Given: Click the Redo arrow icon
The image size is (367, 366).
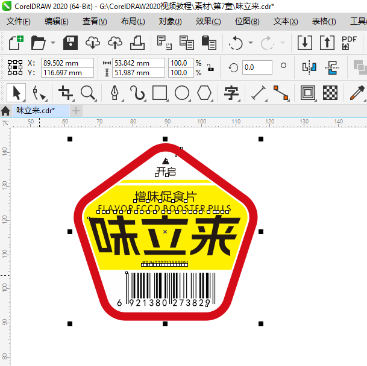Looking at the screenshot, I should pos(267,43).
